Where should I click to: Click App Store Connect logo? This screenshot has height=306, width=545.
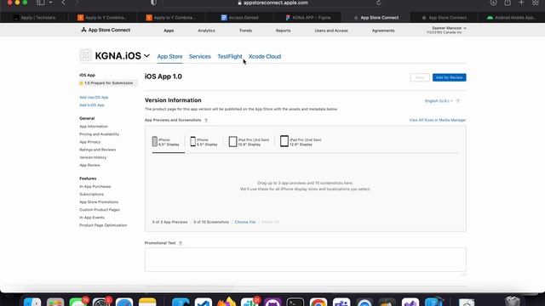point(106,31)
